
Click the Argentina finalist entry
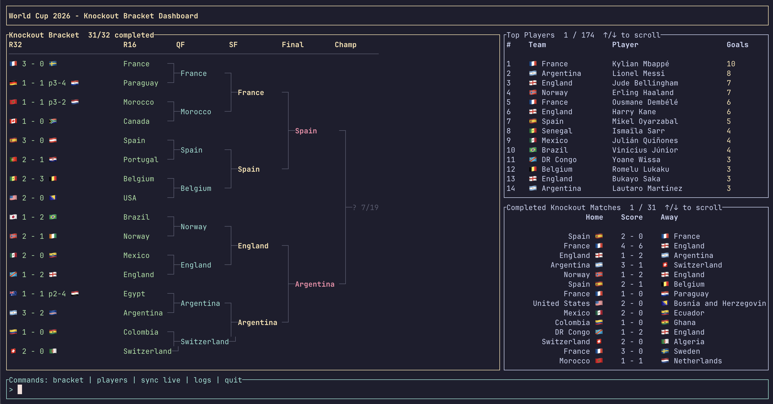pos(314,284)
